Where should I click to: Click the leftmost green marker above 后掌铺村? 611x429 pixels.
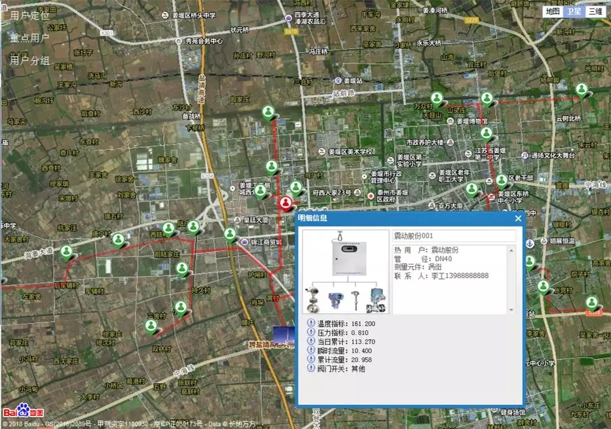click(67, 251)
